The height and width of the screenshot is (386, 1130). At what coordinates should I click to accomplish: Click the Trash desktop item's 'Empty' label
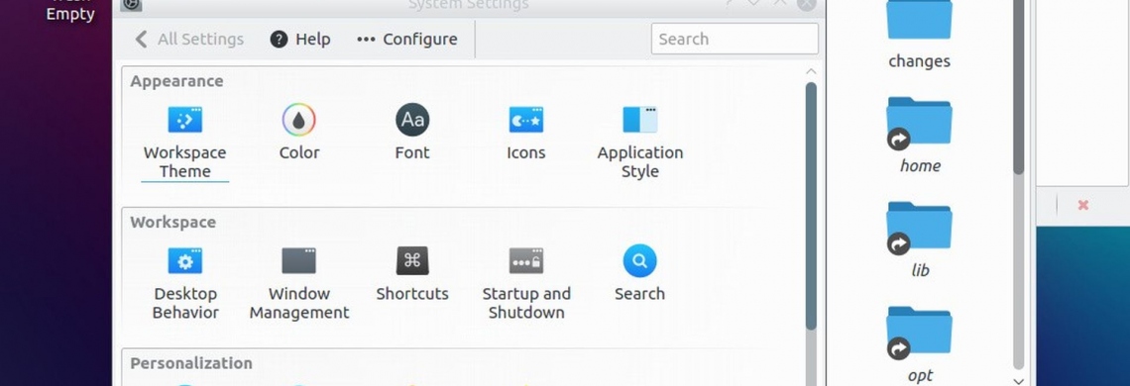[x=70, y=14]
